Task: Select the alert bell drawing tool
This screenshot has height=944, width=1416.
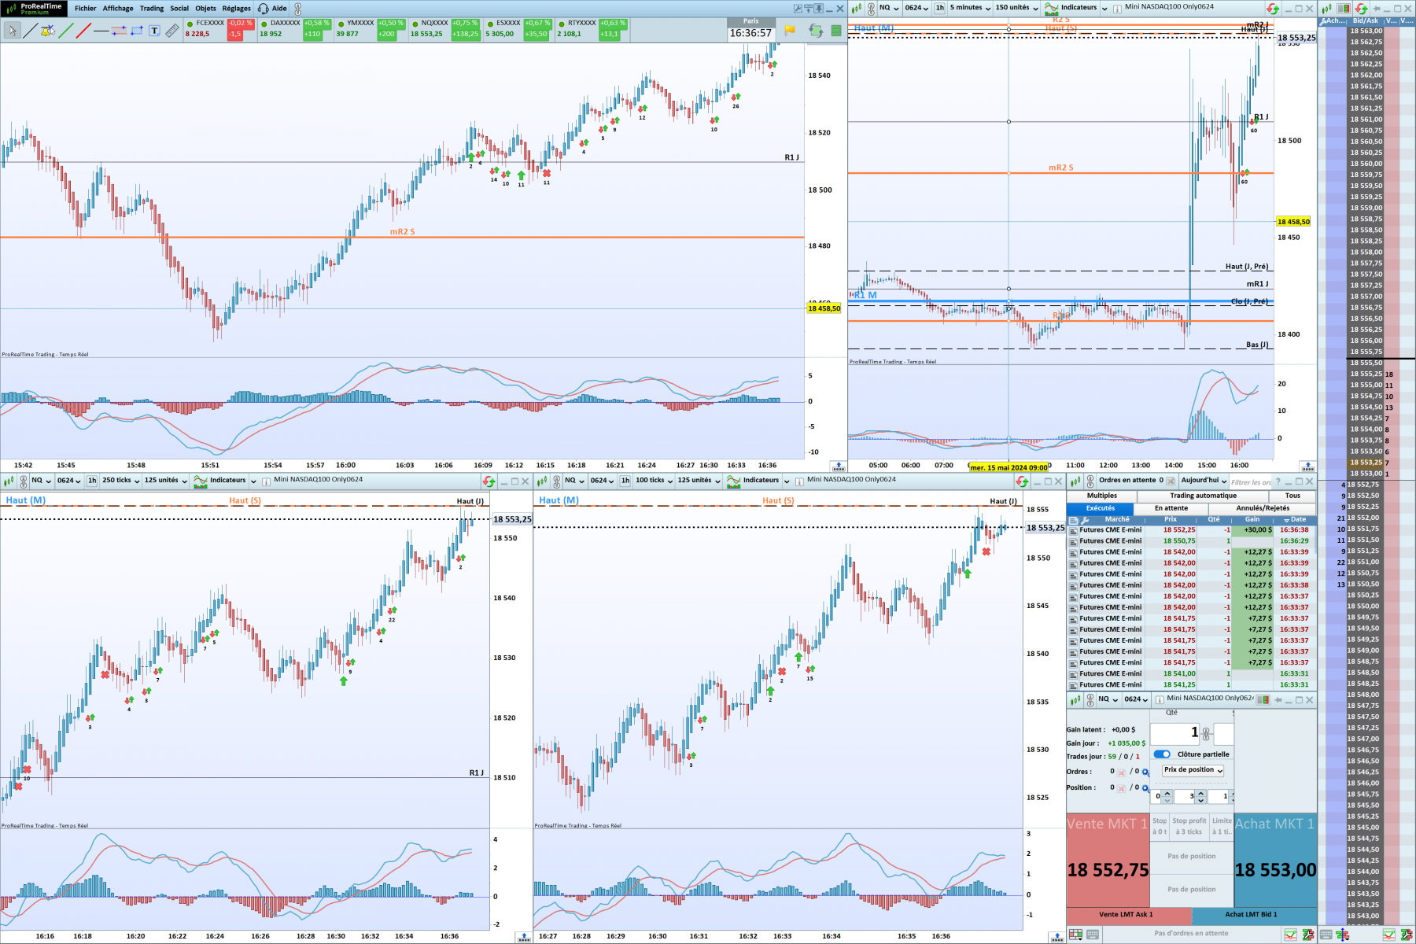Action: (47, 31)
